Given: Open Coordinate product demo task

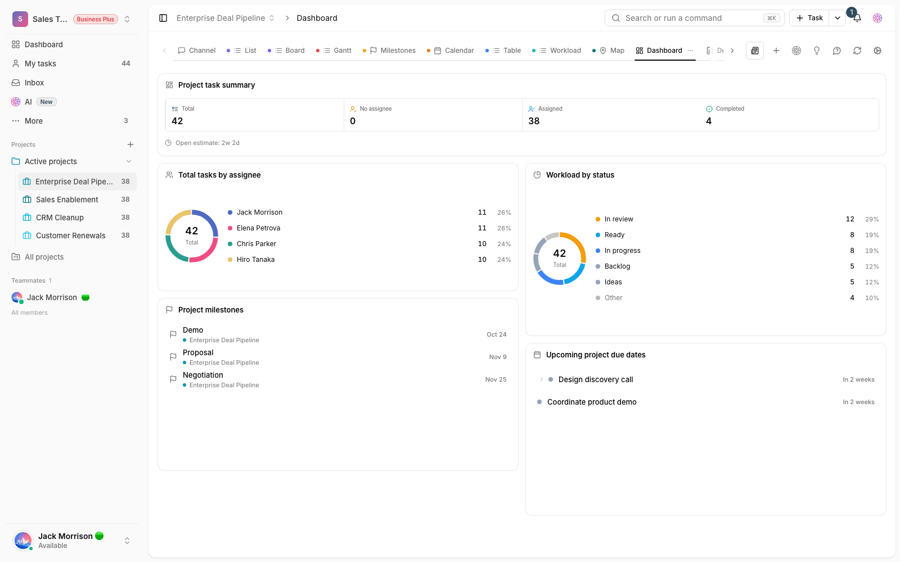Looking at the screenshot, I should point(706,402).
